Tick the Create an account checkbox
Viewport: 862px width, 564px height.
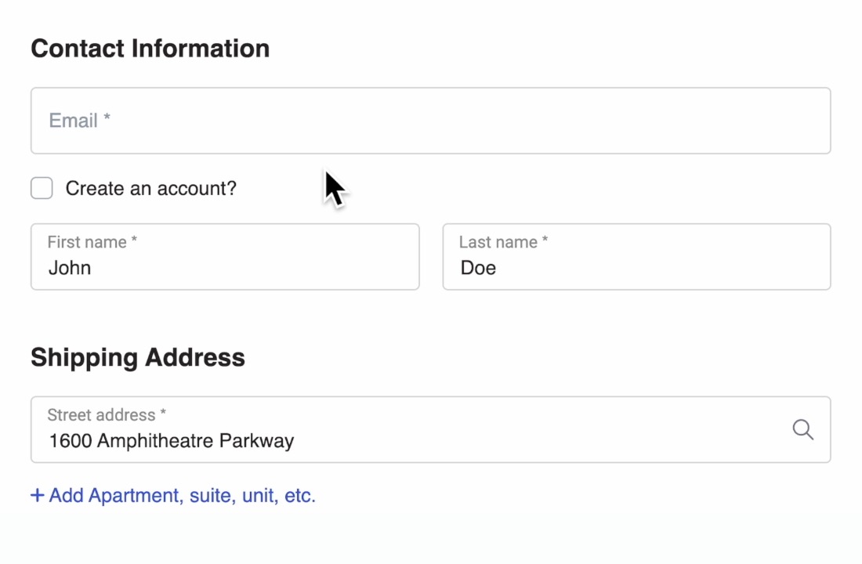point(42,188)
